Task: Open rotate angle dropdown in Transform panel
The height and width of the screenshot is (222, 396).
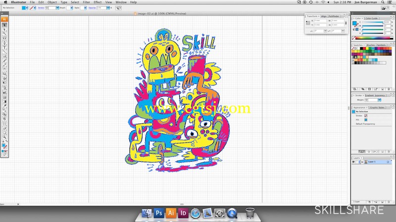Action: [325, 31]
